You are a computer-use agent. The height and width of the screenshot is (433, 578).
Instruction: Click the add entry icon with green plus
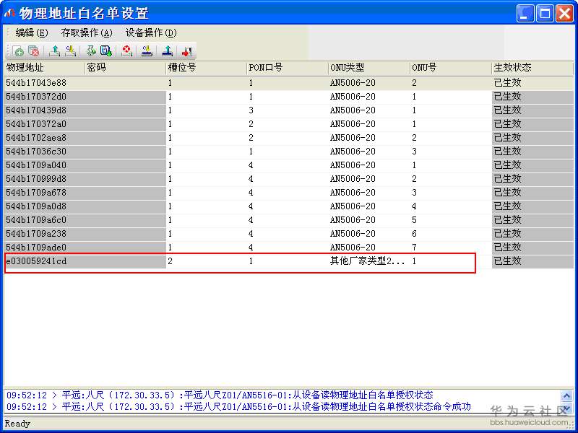click(17, 51)
